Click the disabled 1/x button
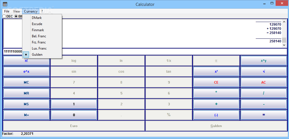This screenshot has height=139, width=289. [x=169, y=60]
